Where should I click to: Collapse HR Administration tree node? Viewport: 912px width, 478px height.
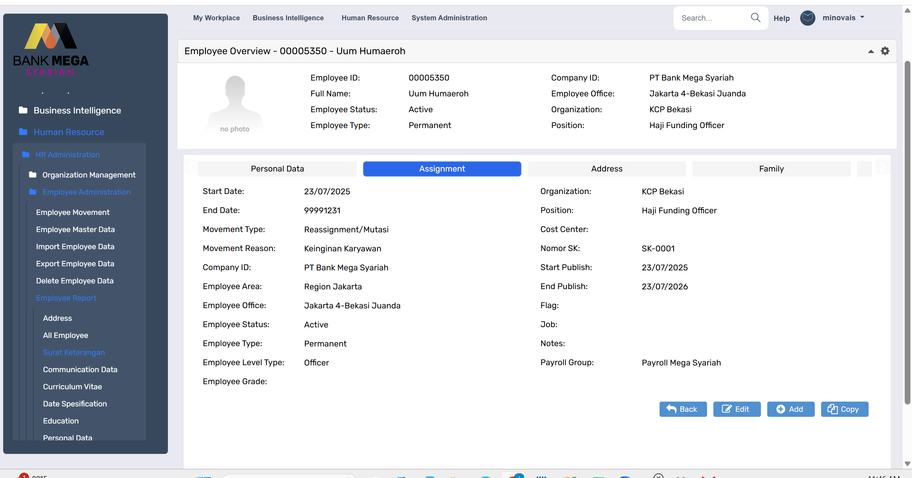pos(67,154)
